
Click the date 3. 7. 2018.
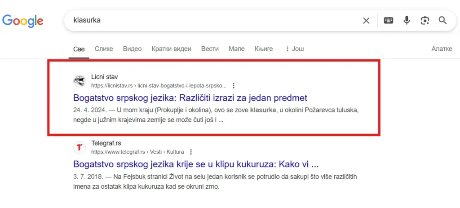88,177
